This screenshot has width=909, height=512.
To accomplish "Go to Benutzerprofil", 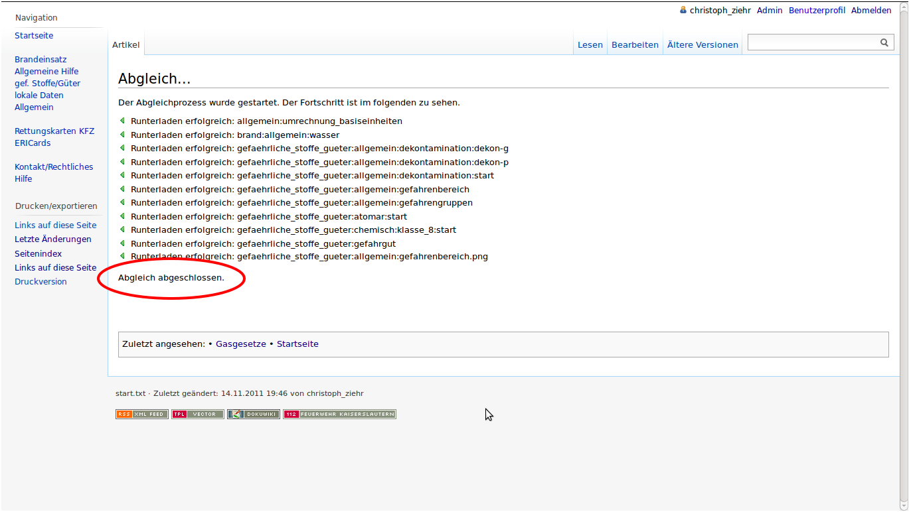I will (x=817, y=11).
